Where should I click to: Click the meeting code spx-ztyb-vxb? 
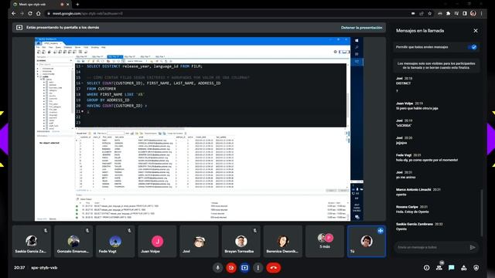tap(44, 268)
